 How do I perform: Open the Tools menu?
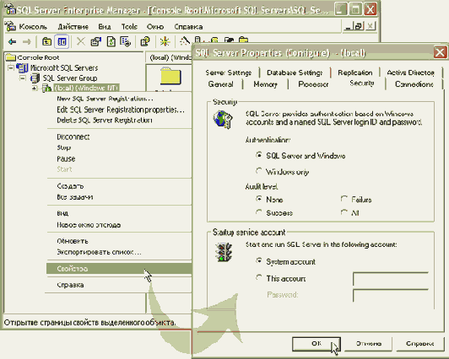[x=129, y=27]
